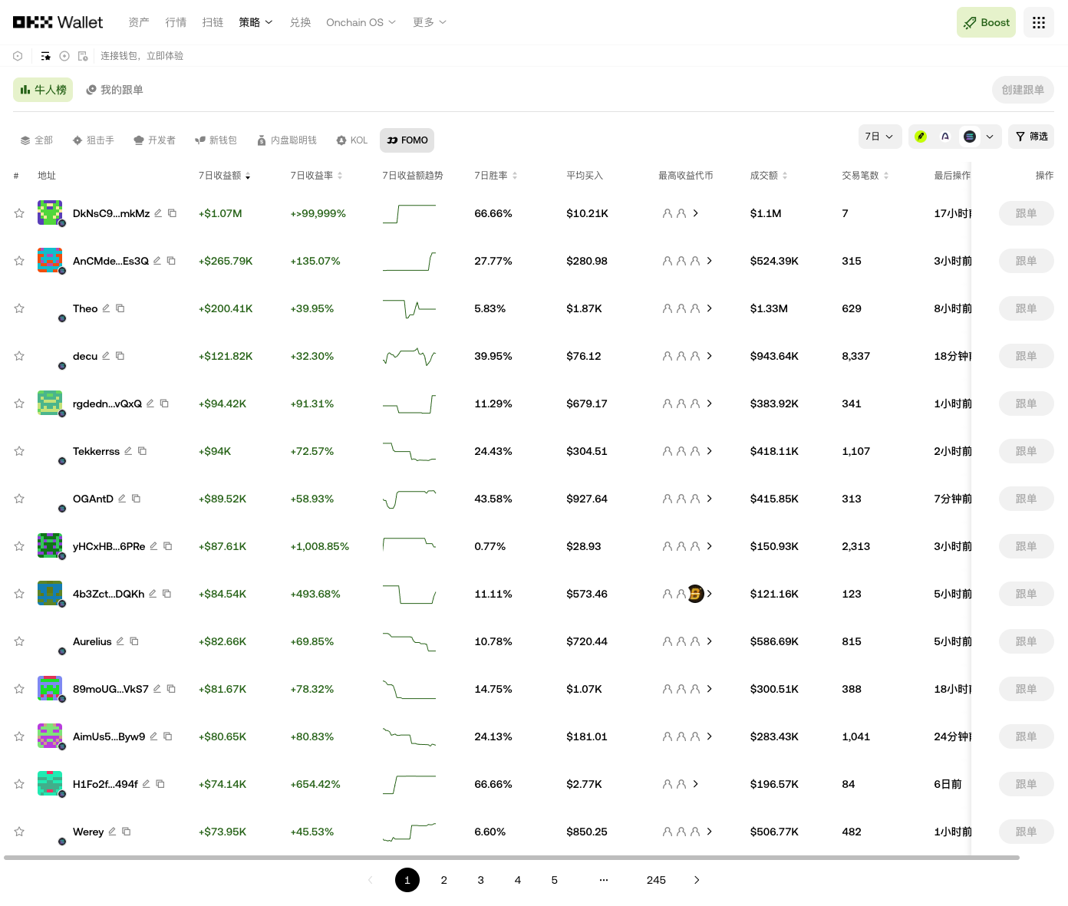This screenshot has height=906, width=1068.
Task: Toggle the favorite star for decu
Action: tap(19, 356)
